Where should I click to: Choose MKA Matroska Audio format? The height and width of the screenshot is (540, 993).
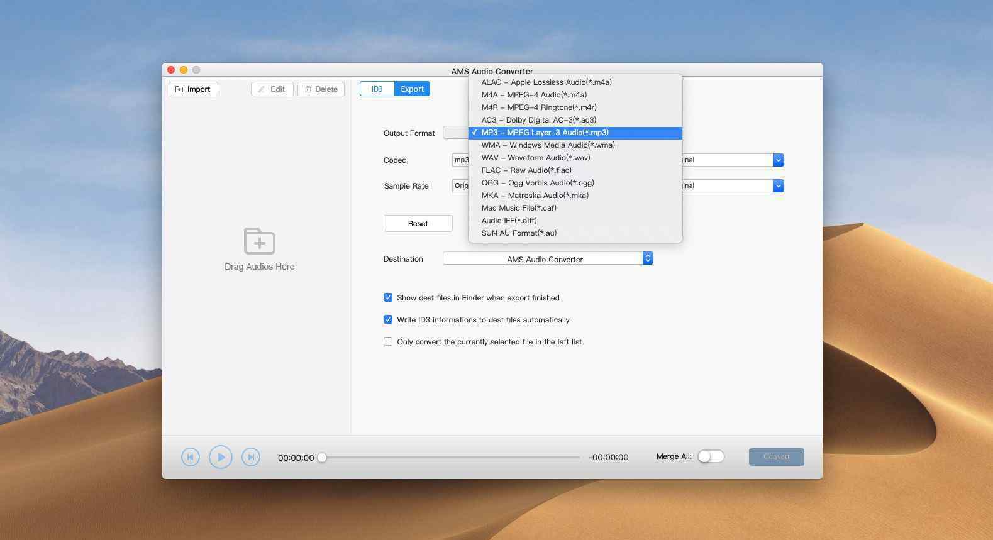pyautogui.click(x=575, y=196)
